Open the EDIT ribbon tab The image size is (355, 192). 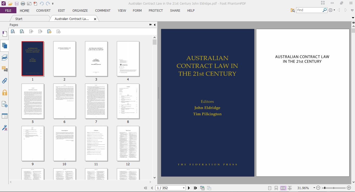pos(61,11)
